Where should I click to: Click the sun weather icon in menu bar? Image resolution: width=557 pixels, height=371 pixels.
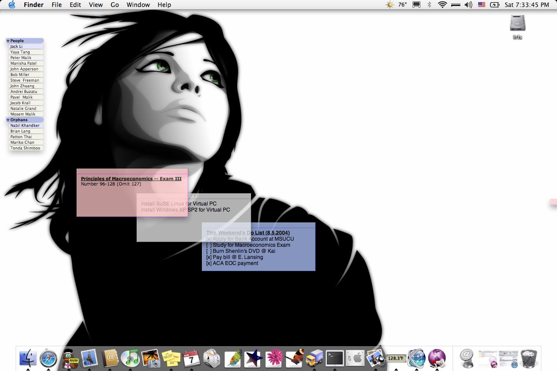pyautogui.click(x=389, y=5)
